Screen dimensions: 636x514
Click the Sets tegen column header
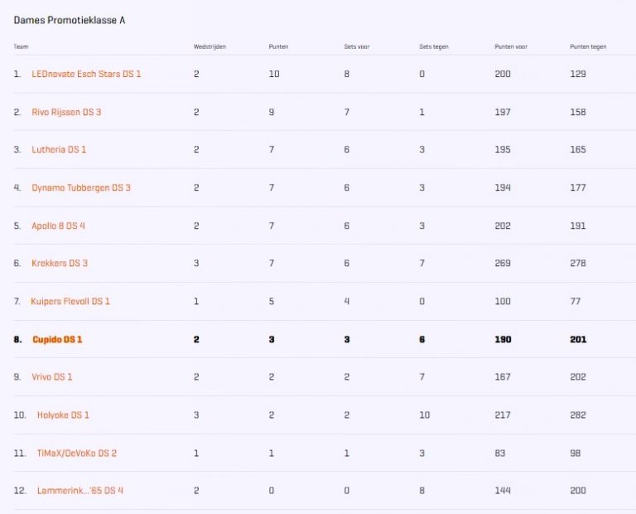pyautogui.click(x=434, y=46)
